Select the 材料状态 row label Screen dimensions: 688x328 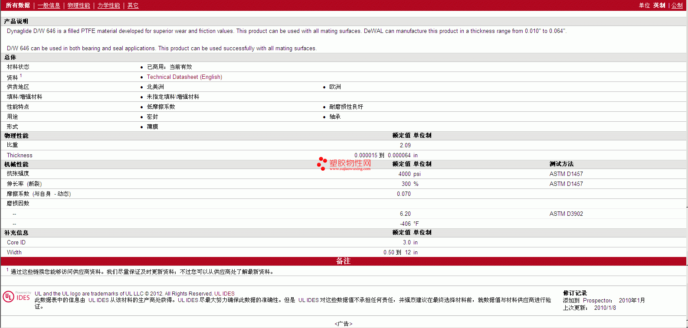pos(18,67)
